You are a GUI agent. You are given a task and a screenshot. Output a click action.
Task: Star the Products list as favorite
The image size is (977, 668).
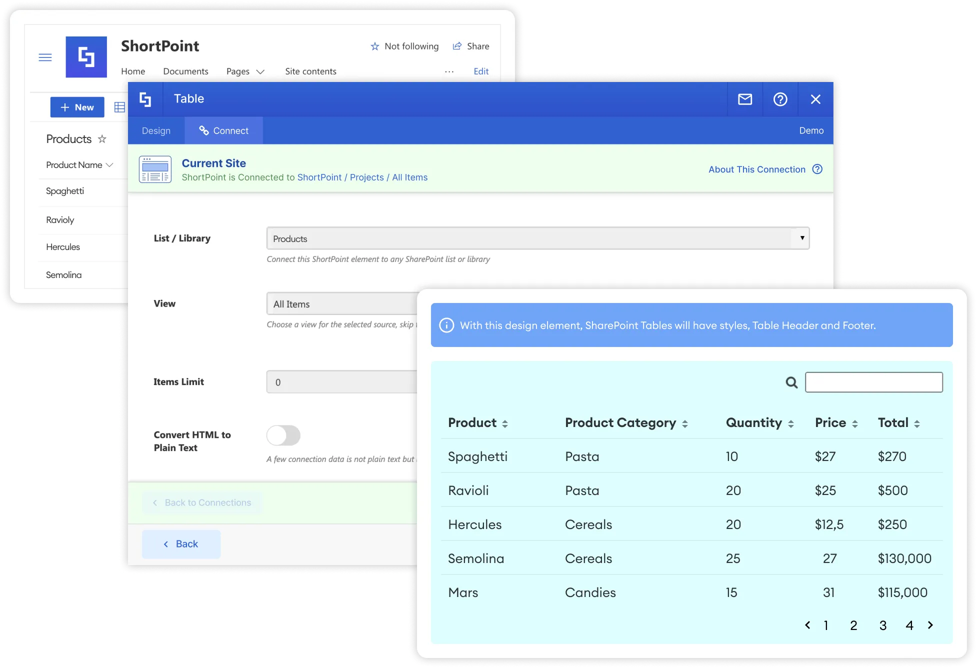pyautogui.click(x=102, y=139)
